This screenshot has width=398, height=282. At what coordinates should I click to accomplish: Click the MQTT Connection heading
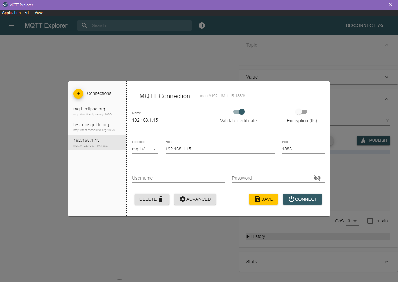point(165,96)
